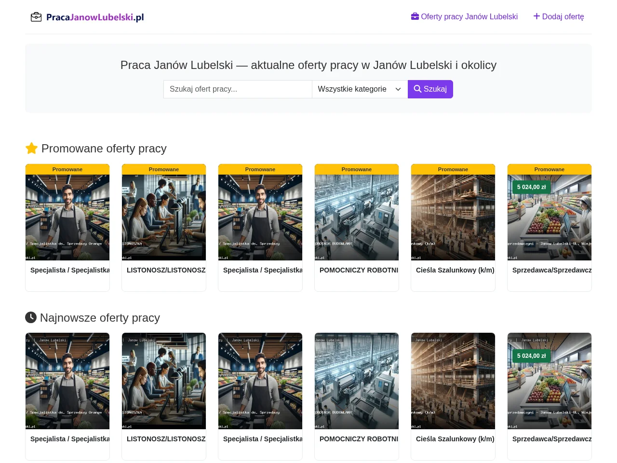The width and height of the screenshot is (617, 463).
Task: Open newest Sprzedawca/Sprzedawcz card title
Action: tap(552, 439)
